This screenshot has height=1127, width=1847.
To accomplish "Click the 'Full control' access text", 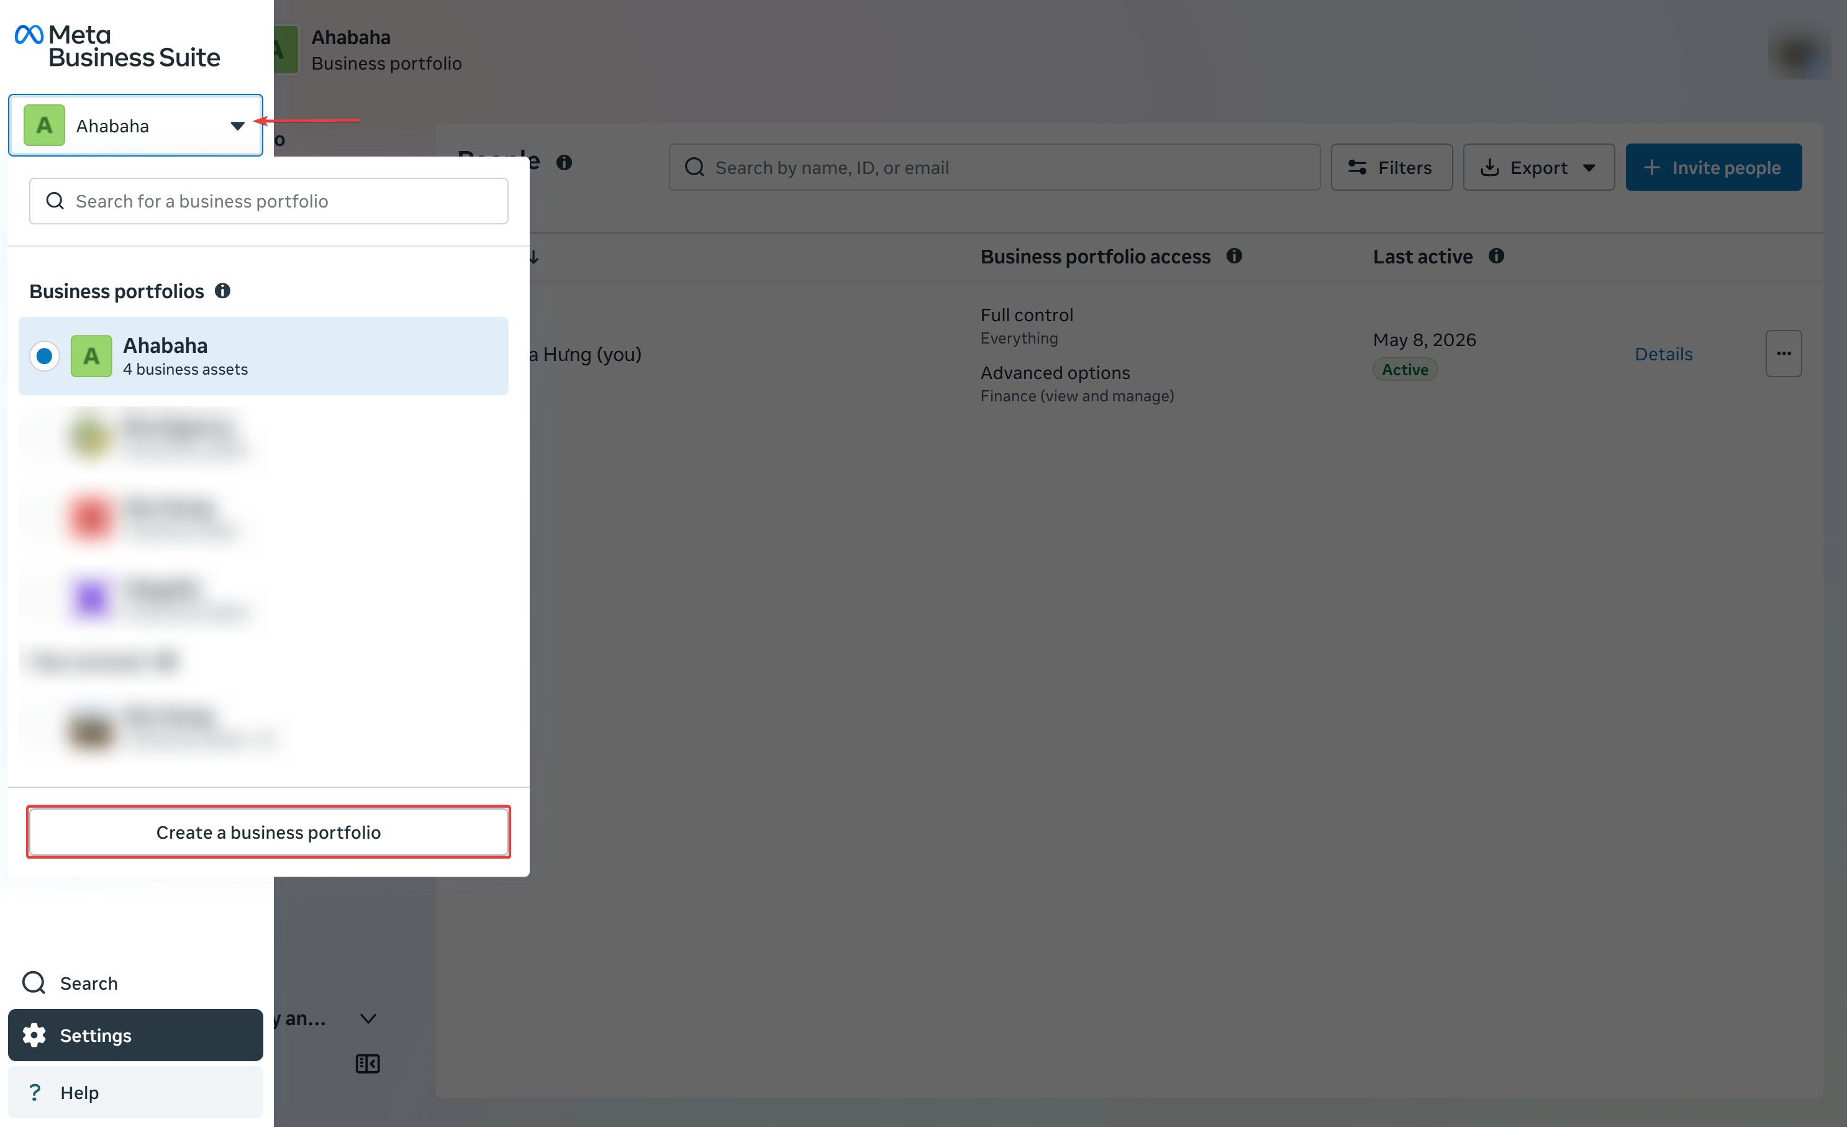I will pos(1027,315).
